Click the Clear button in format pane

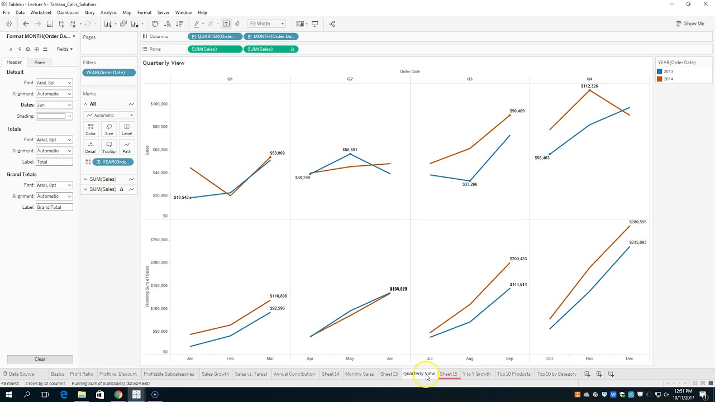click(x=40, y=359)
